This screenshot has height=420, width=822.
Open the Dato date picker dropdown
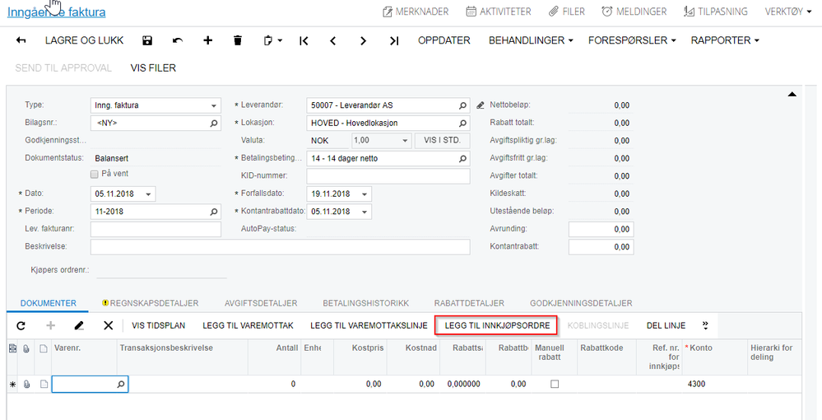[148, 194]
